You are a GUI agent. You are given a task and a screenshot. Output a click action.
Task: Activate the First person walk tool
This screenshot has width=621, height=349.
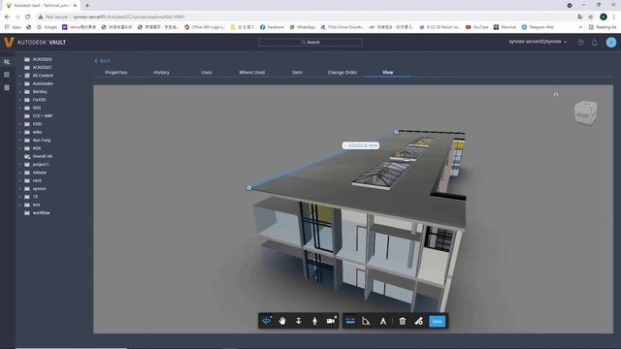click(x=314, y=321)
